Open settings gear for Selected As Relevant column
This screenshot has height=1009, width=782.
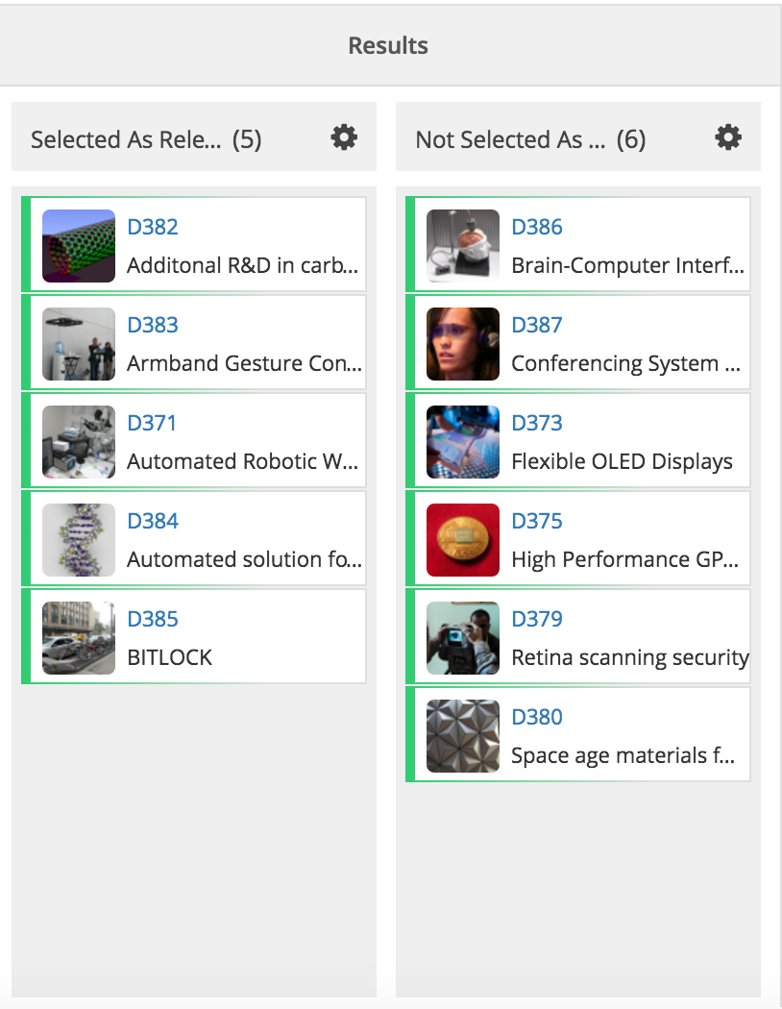tap(344, 137)
